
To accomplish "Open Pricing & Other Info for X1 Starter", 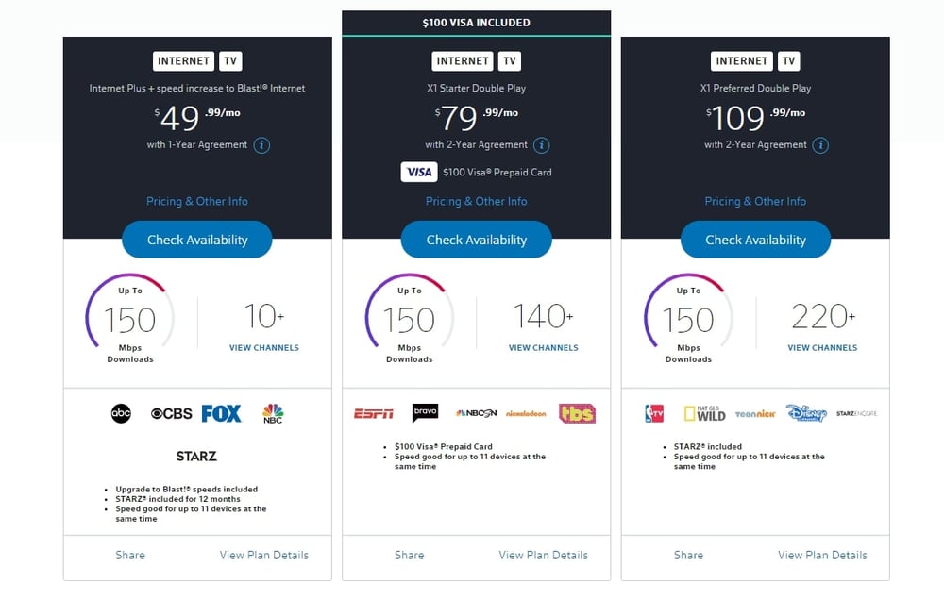I will [476, 201].
